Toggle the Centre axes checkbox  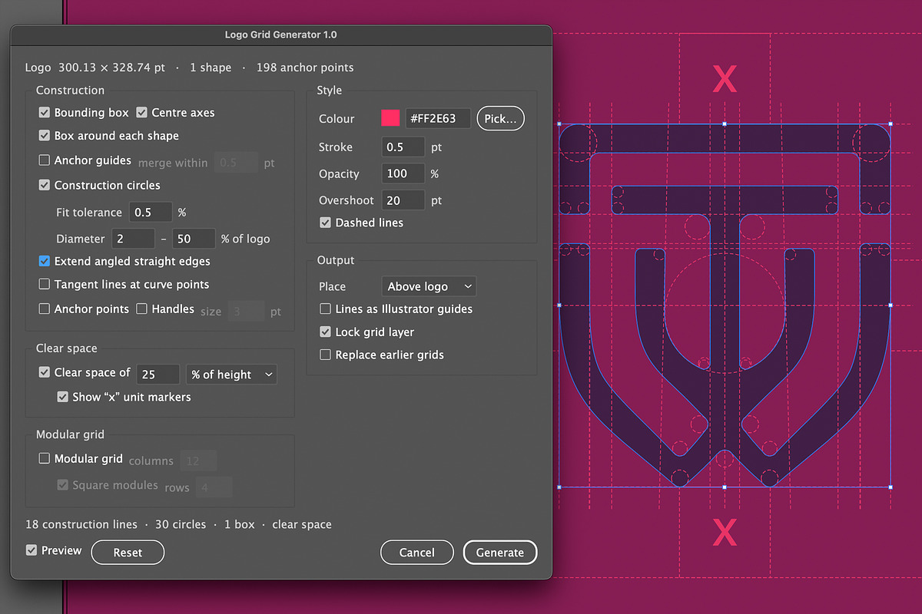pos(141,113)
